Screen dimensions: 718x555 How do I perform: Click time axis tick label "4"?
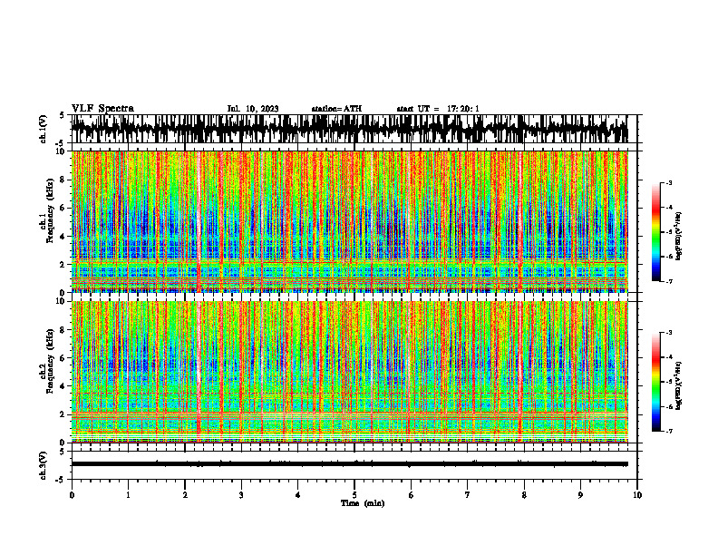point(298,495)
